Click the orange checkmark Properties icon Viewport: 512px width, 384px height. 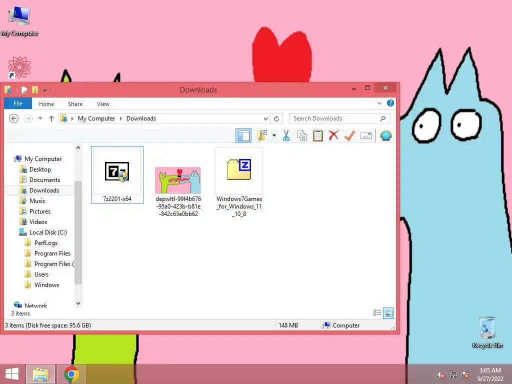click(349, 135)
